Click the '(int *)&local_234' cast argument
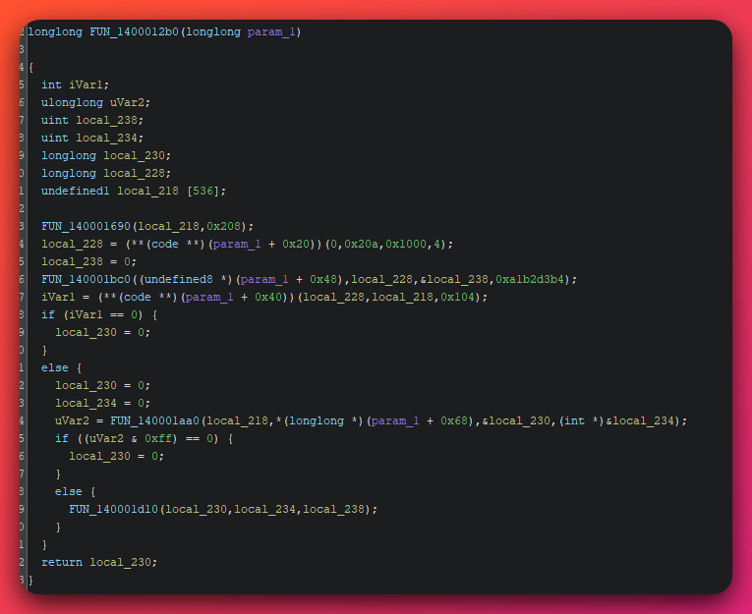This screenshot has width=752, height=614. coord(616,420)
